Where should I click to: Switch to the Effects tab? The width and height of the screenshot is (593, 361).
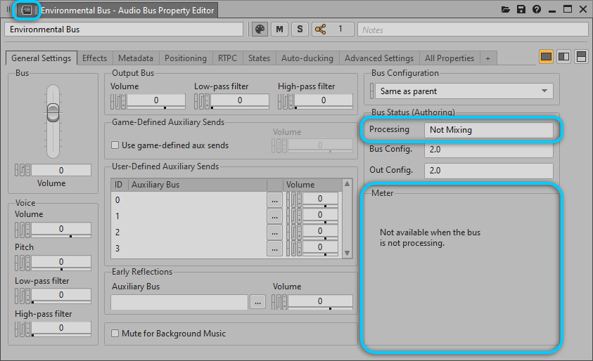[x=94, y=58]
